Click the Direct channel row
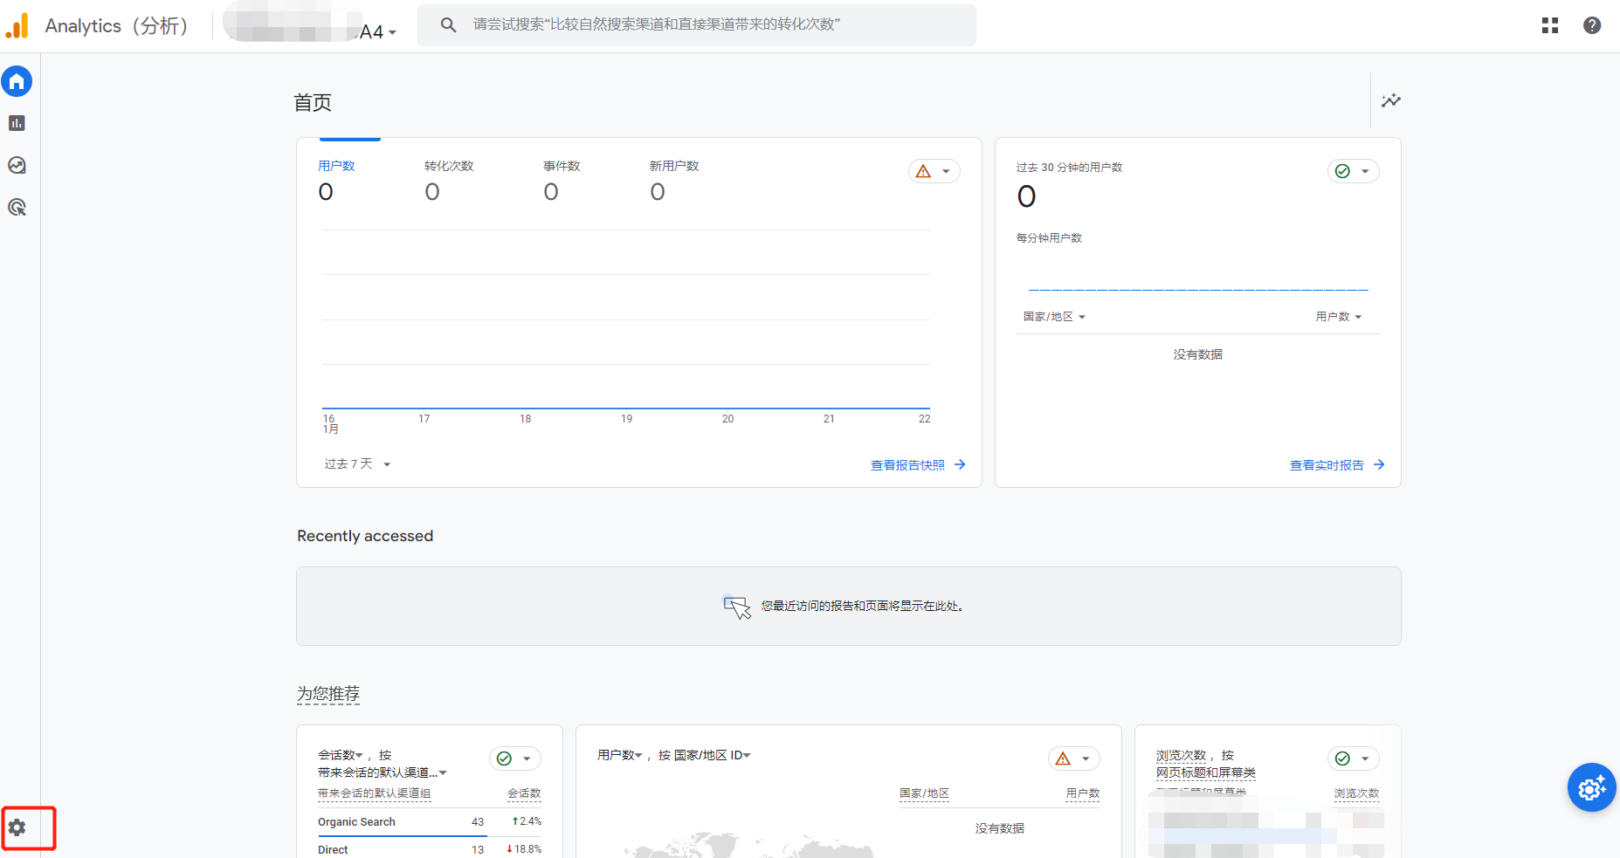Screen dimensions: 1620x858 click(430, 849)
